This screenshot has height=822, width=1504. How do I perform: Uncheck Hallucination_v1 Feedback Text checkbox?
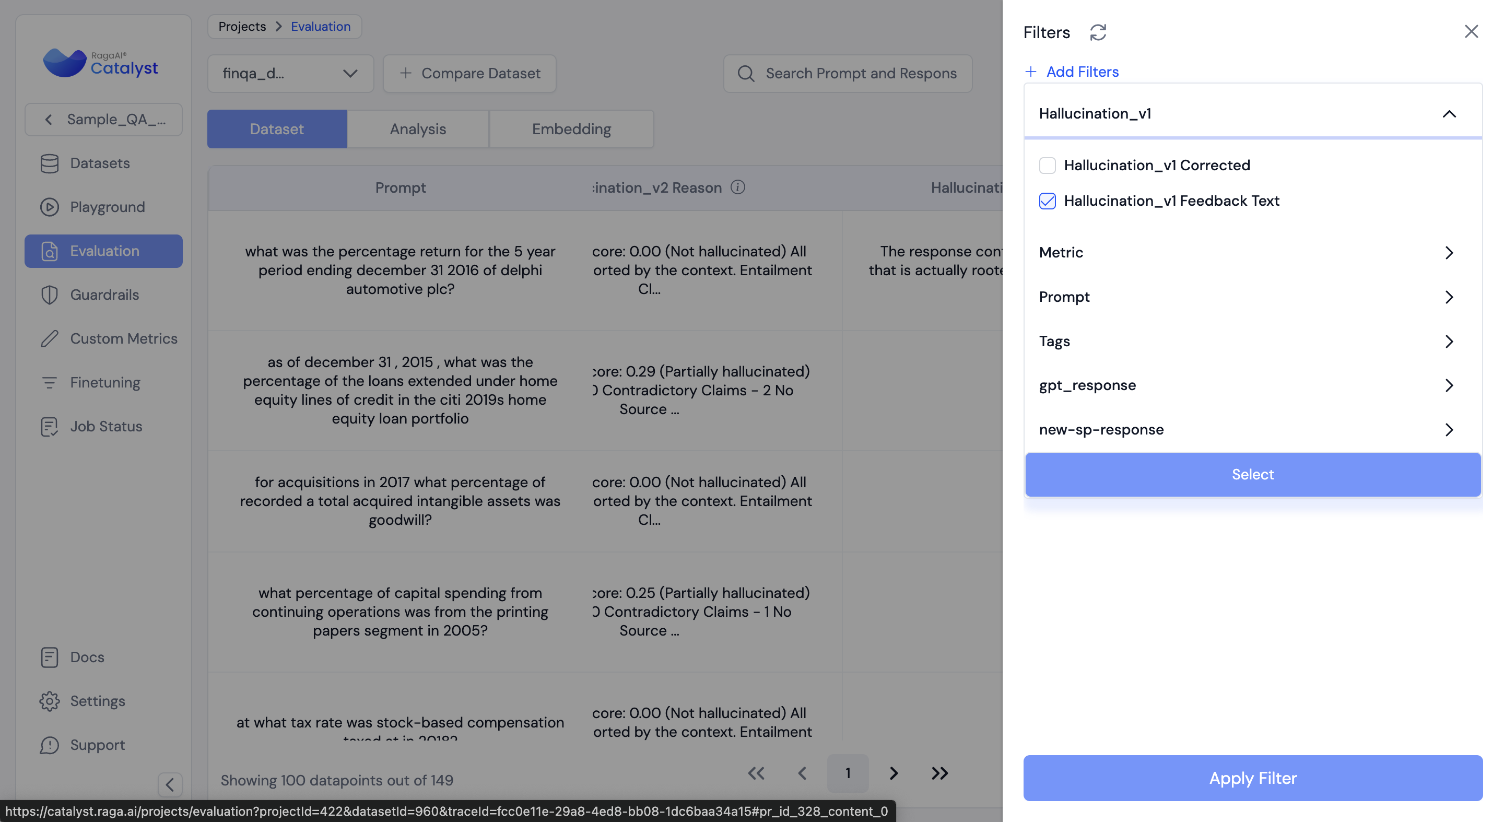coord(1048,202)
